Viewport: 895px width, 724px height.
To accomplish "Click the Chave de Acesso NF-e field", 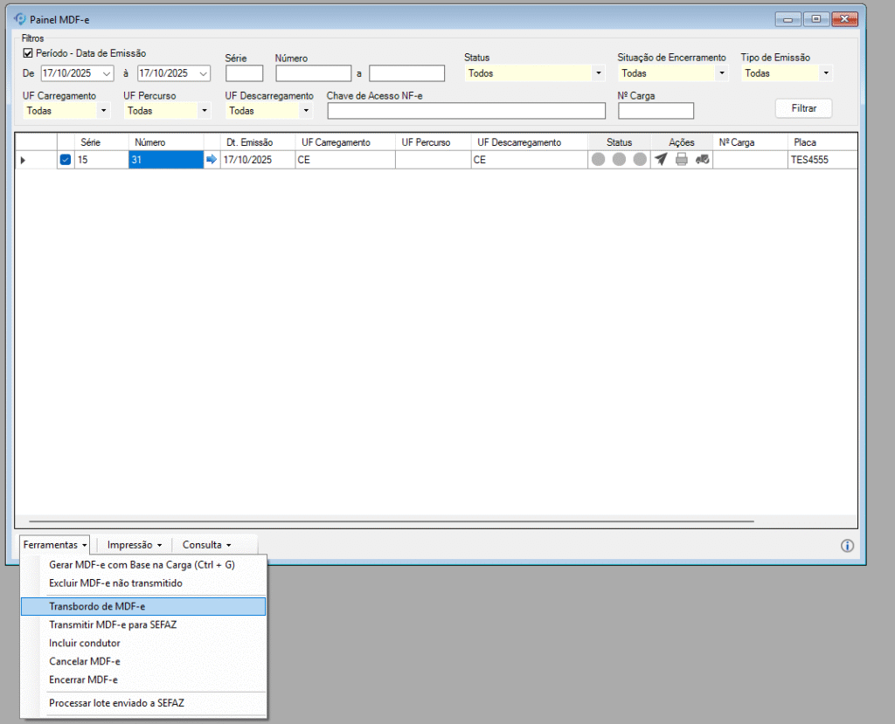I will click(466, 111).
